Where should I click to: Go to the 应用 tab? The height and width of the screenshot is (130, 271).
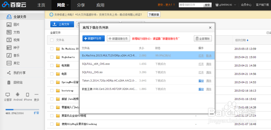[100, 5]
